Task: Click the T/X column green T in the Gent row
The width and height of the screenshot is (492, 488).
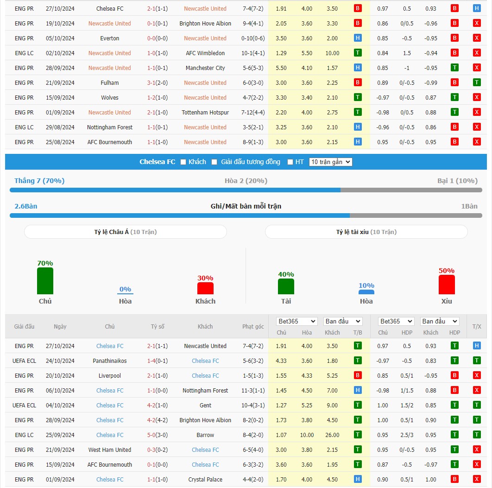Action: tap(477, 405)
